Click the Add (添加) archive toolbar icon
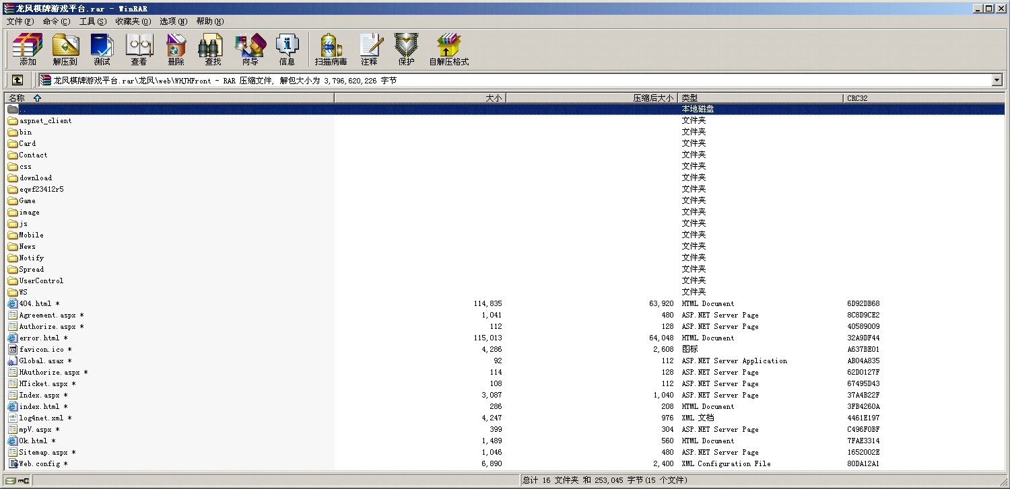1010x489 pixels. click(x=28, y=49)
